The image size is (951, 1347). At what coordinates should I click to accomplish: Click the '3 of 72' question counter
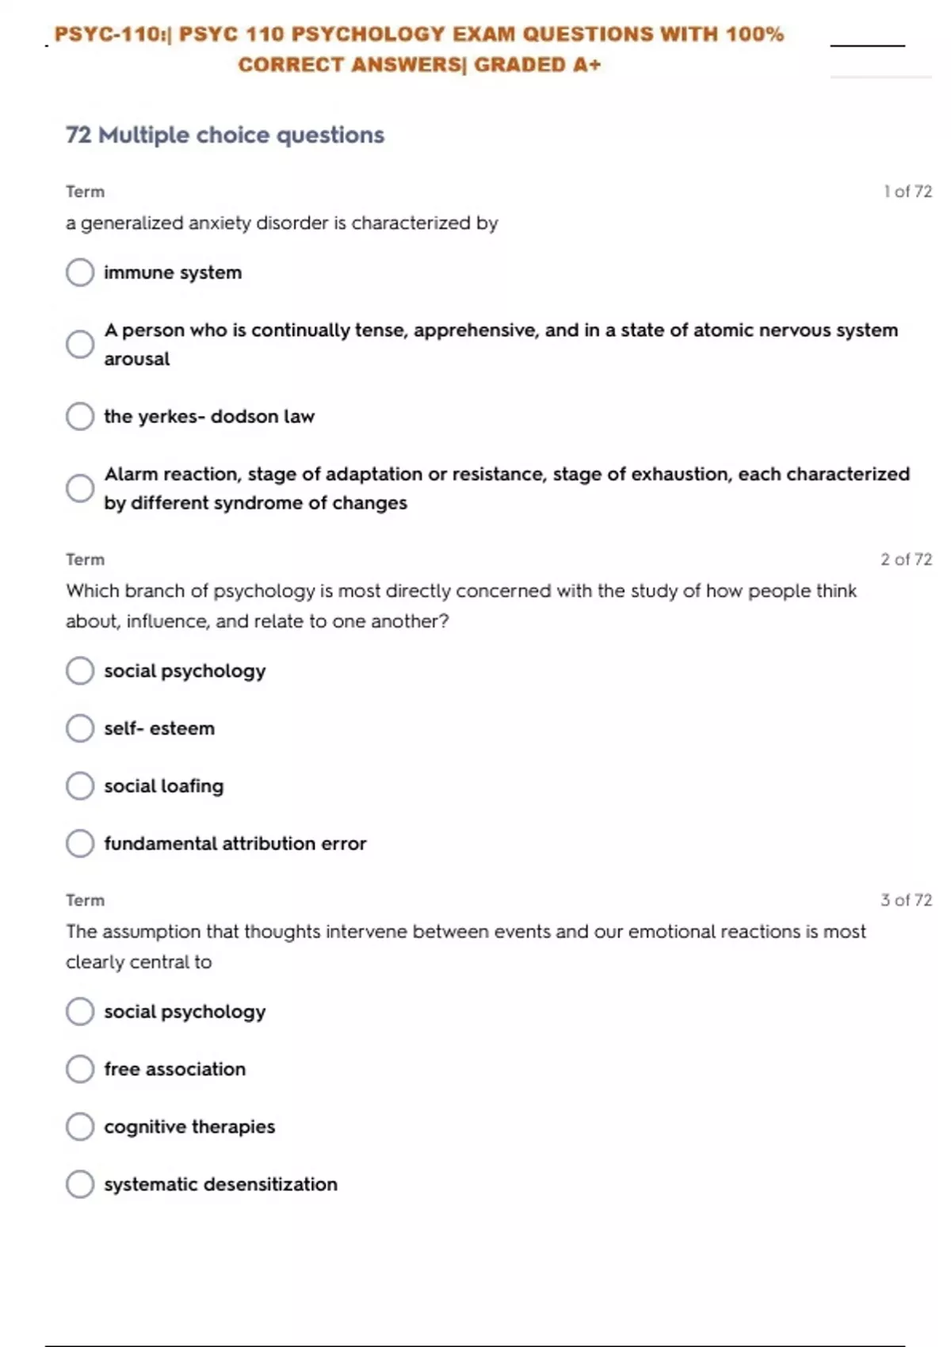click(906, 900)
